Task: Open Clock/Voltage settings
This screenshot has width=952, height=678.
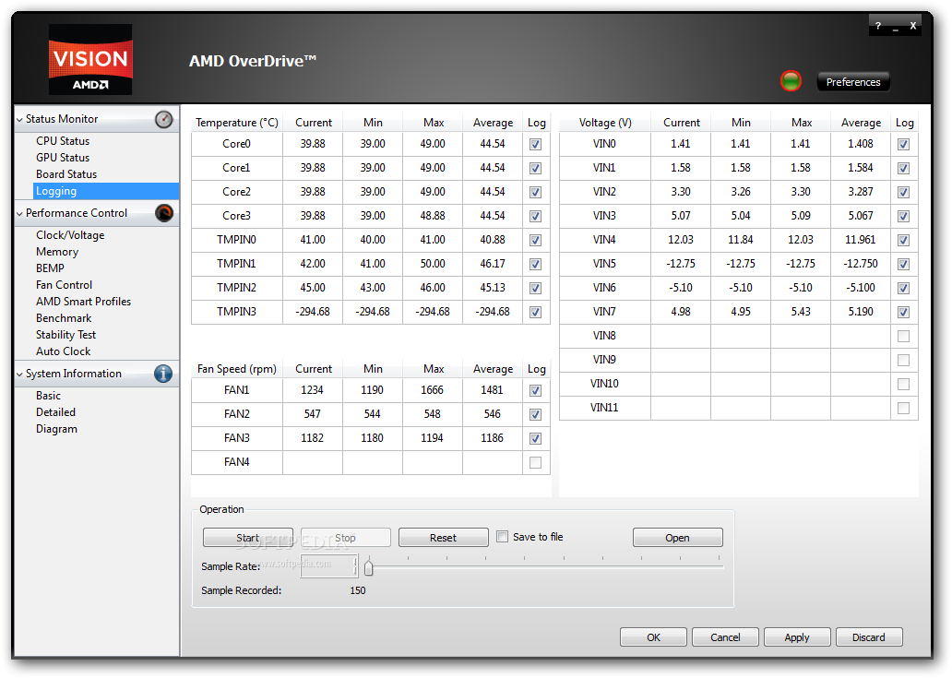Action: 70,235
